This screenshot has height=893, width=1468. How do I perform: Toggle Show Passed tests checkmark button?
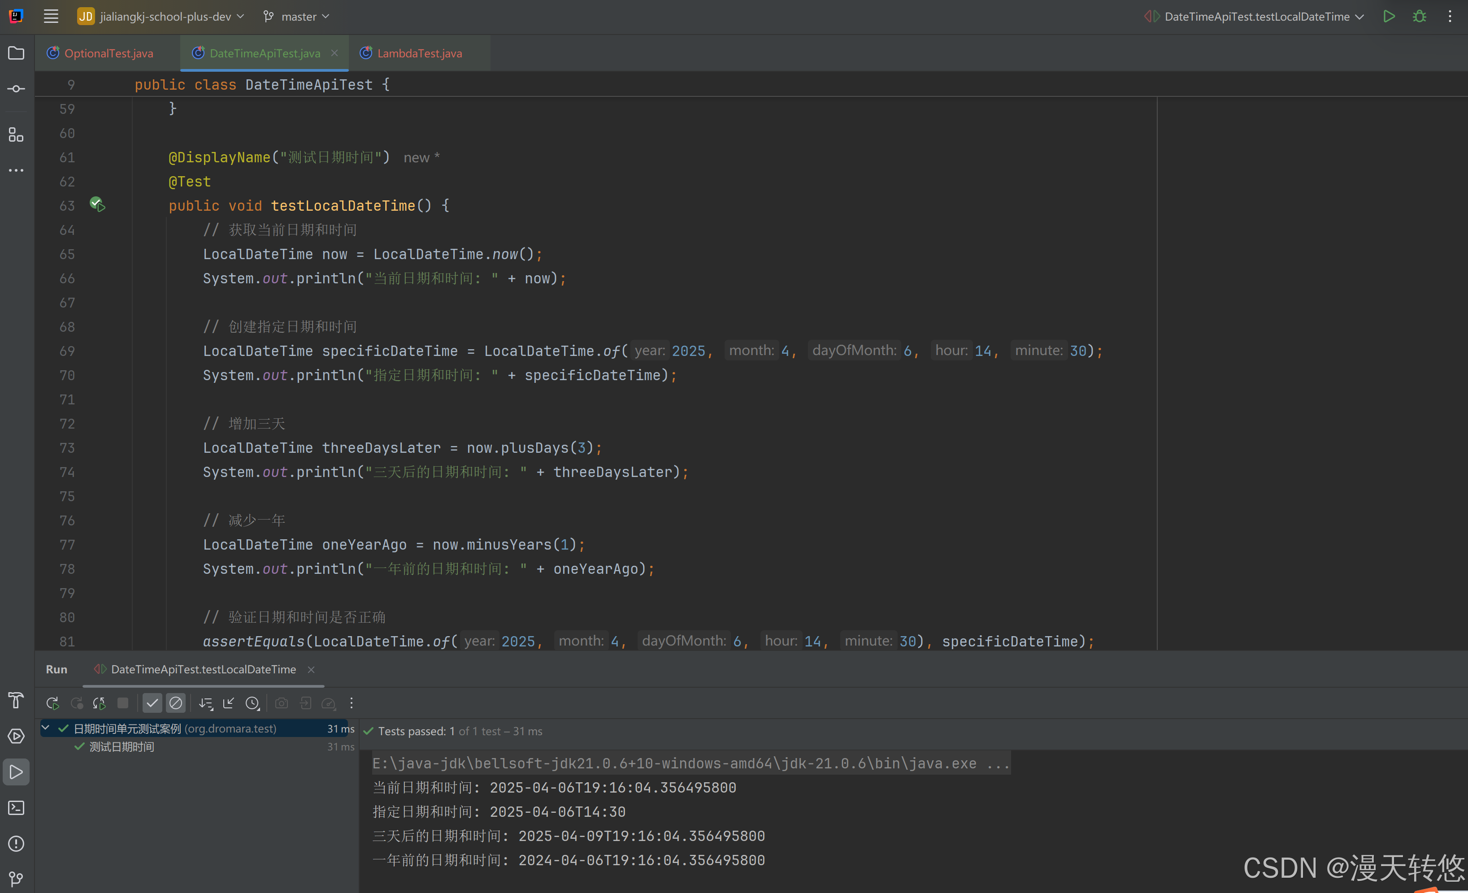pos(152,703)
